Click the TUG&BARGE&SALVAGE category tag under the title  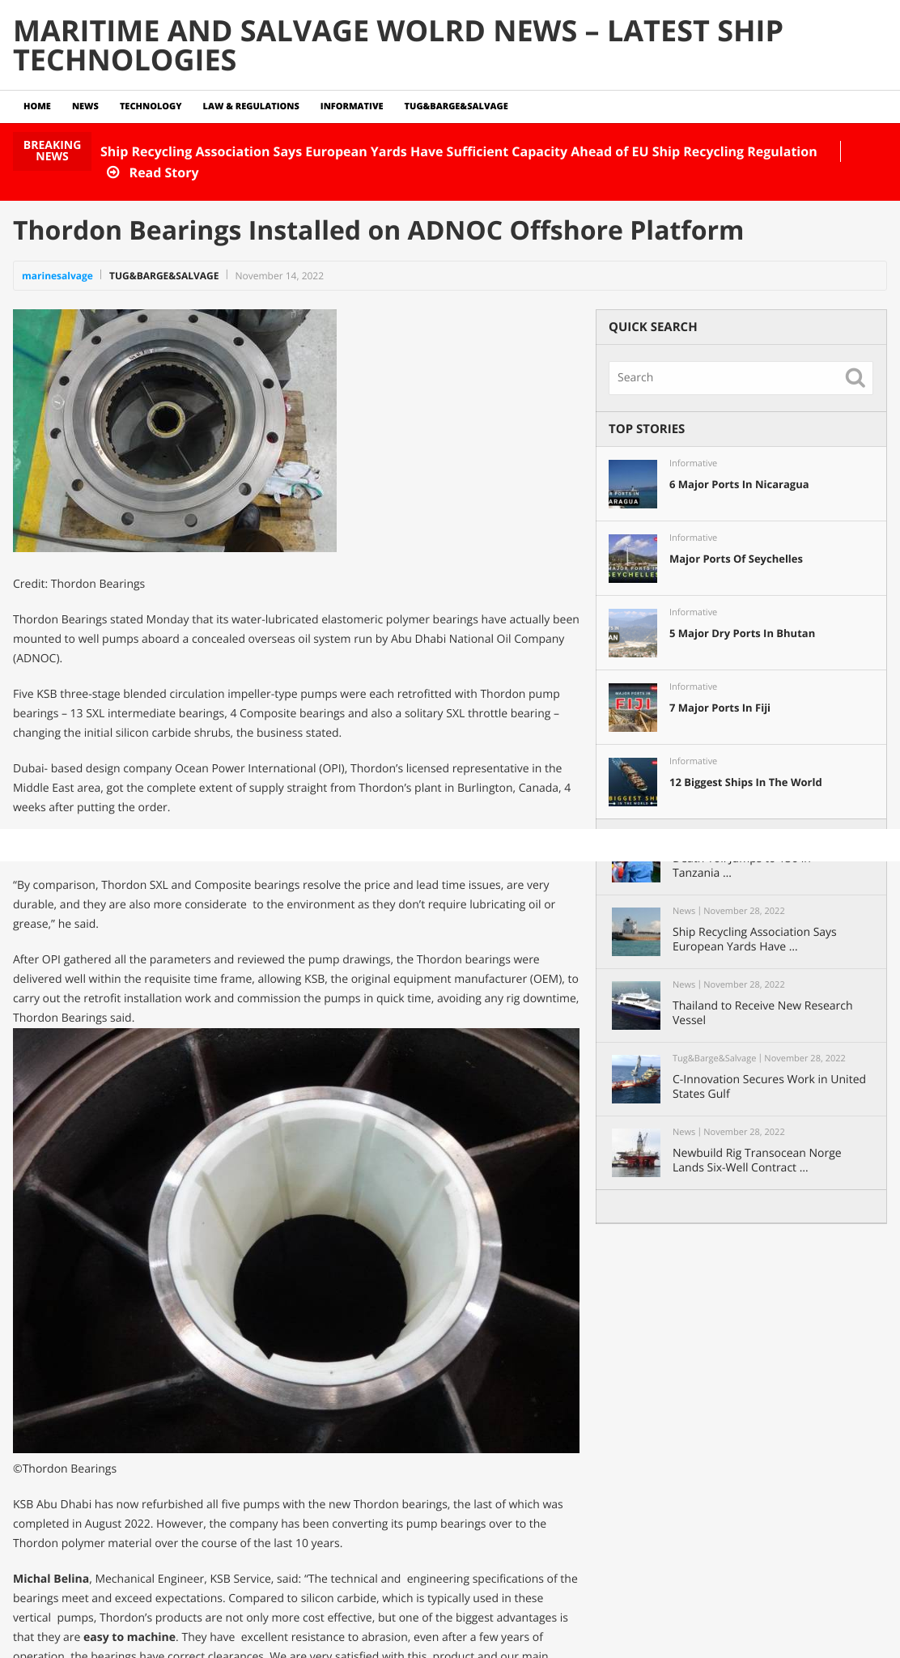click(164, 276)
